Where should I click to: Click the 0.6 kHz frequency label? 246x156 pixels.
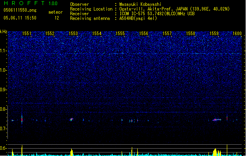tap(4, 148)
